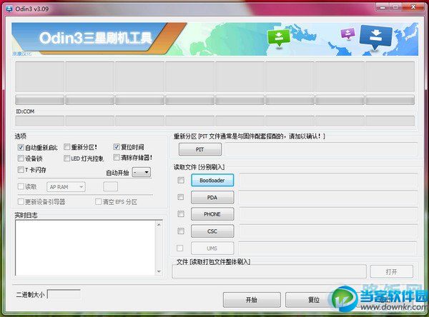Click the Bootloader file path field
This screenshot has width=429, height=317.
click(328, 180)
